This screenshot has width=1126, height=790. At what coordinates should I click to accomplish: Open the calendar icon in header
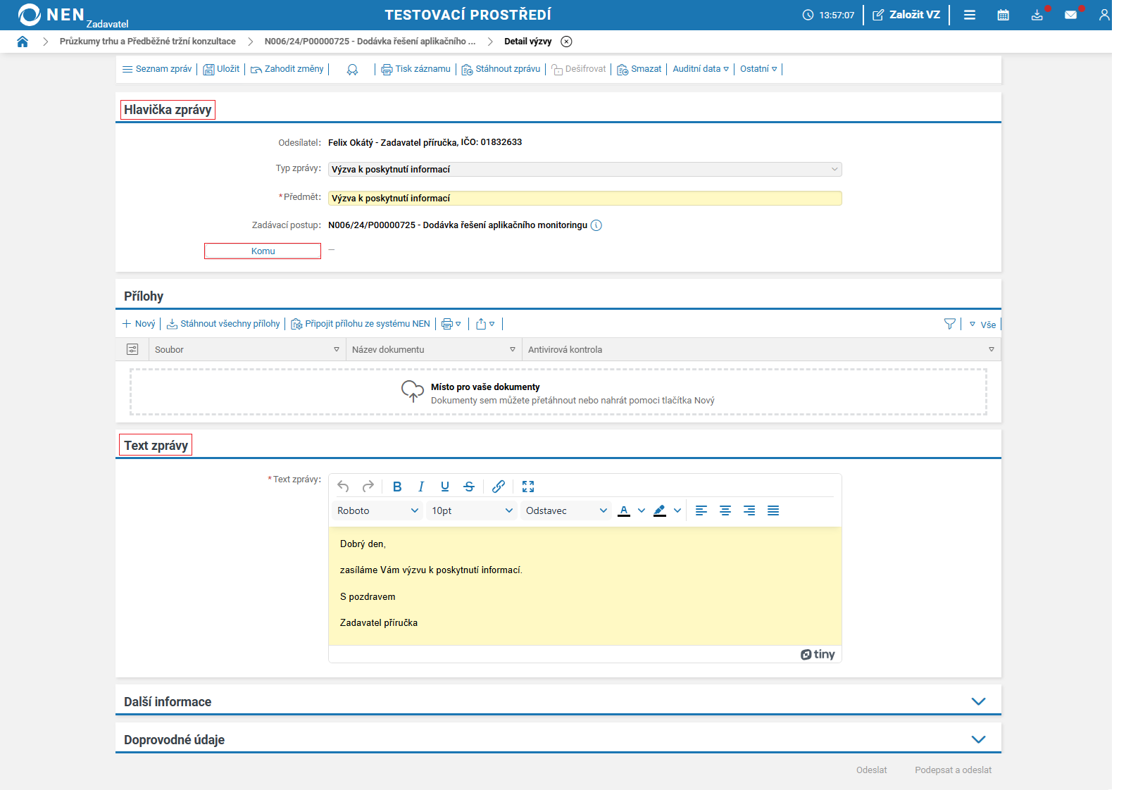tap(1003, 15)
